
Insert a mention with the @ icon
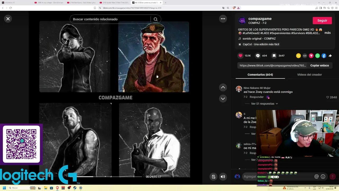tap(316, 176)
